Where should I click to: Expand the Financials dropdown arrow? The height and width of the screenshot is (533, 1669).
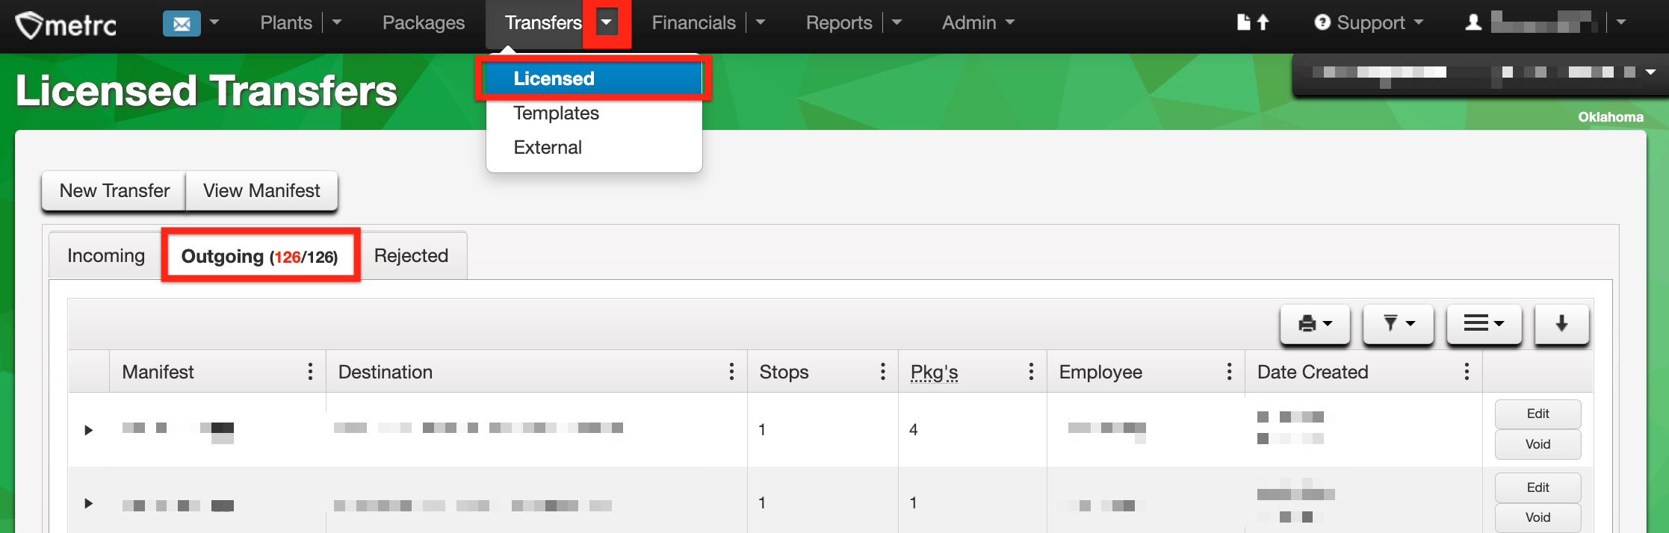pyautogui.click(x=761, y=22)
